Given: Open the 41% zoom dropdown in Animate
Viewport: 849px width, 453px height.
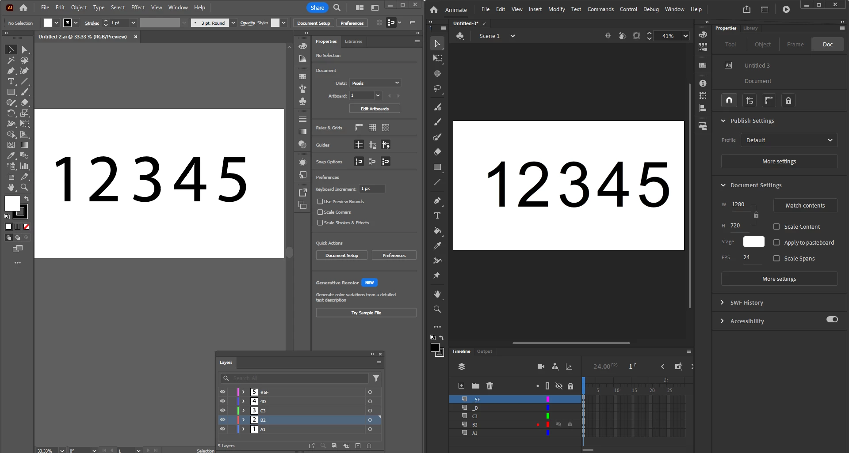Looking at the screenshot, I should tap(685, 36).
